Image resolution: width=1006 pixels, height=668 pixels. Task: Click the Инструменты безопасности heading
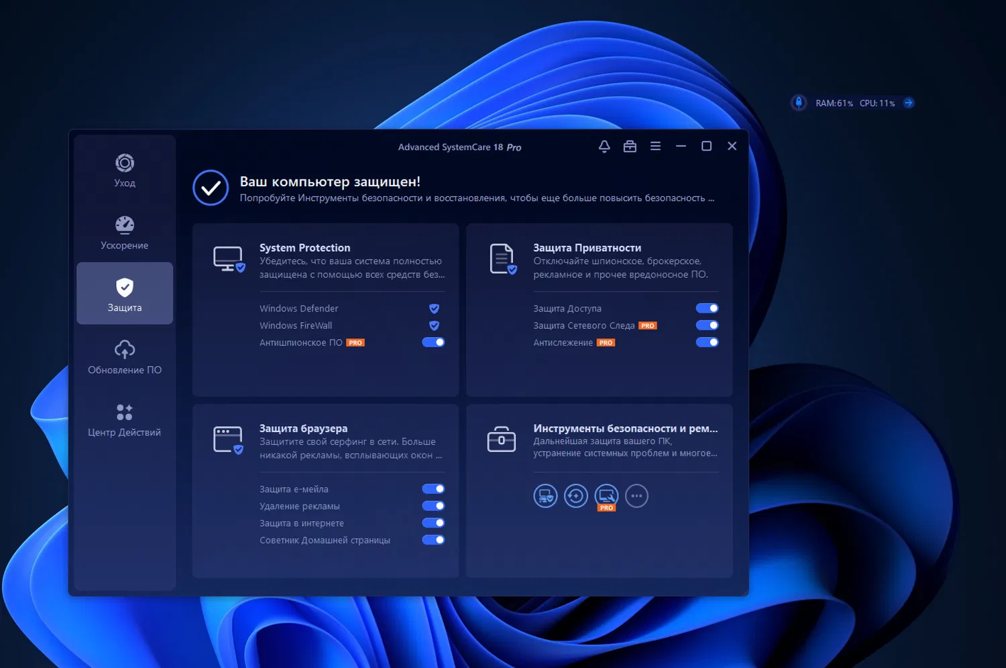(626, 428)
